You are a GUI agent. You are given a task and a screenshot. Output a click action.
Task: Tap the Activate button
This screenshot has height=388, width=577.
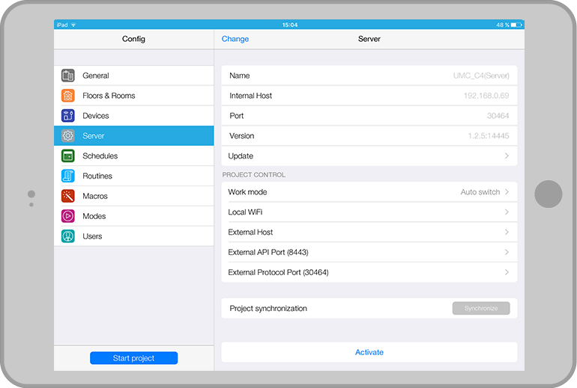click(x=369, y=352)
